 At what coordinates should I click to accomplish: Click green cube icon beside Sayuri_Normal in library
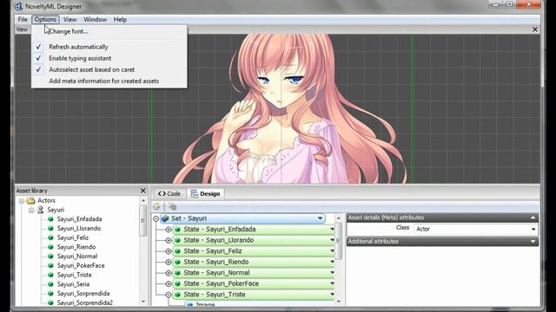(50, 257)
